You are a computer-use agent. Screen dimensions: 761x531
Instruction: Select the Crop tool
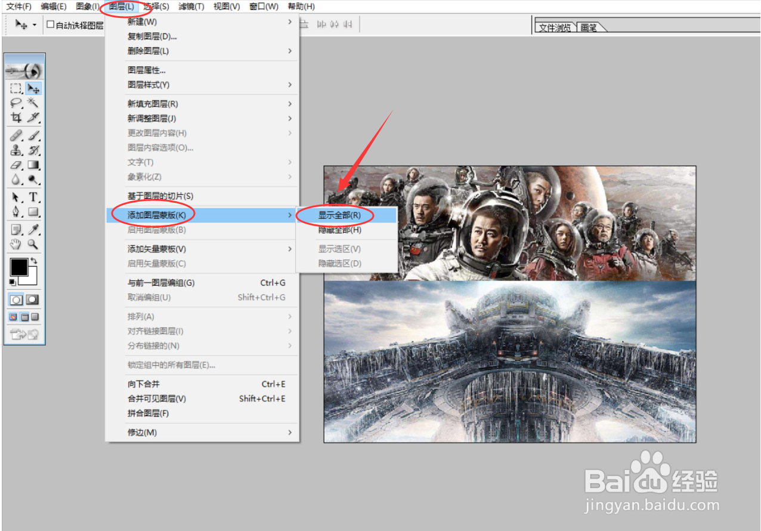pos(16,118)
